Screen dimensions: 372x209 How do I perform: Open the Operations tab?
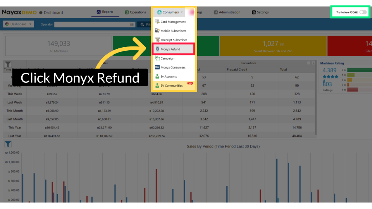(x=135, y=12)
